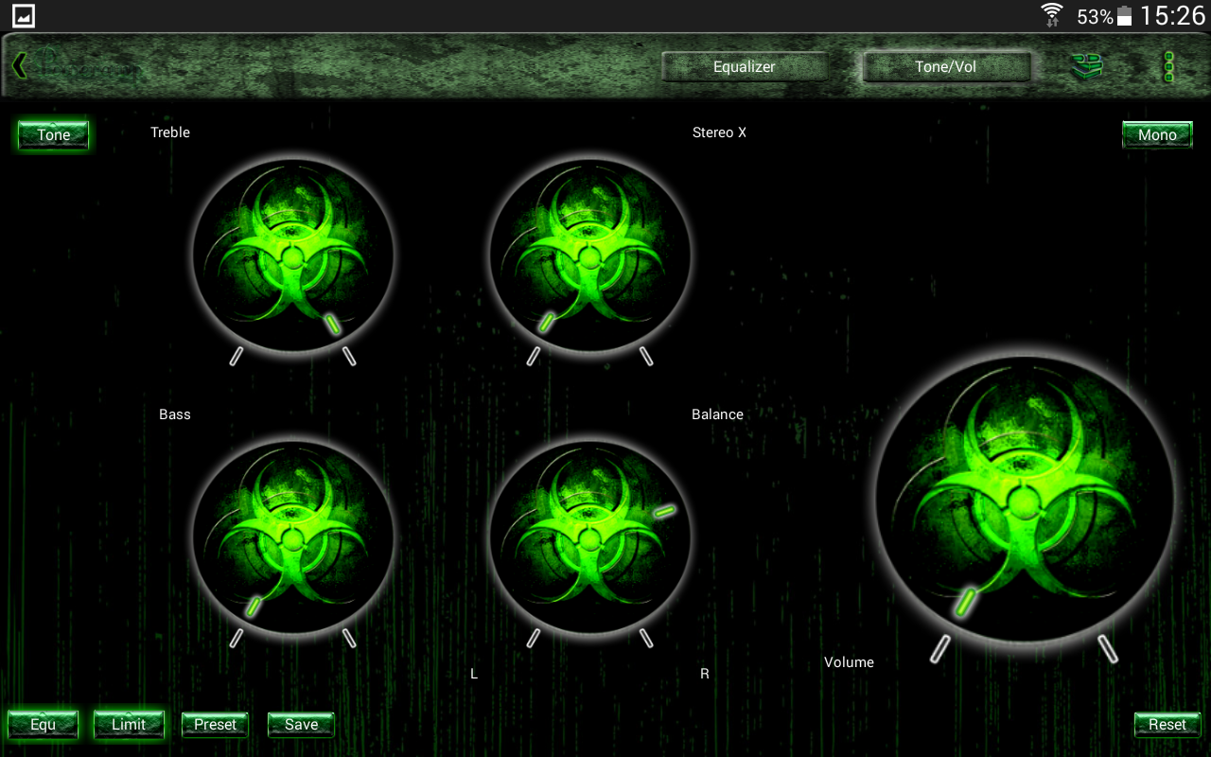
Task: Open the three-dot overflow menu
Action: click(x=1169, y=66)
